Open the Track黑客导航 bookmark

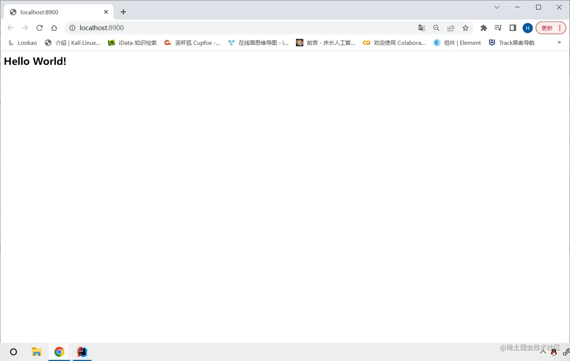512,43
